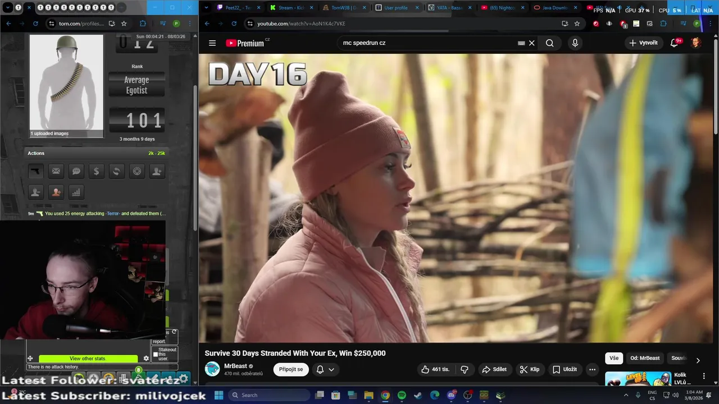The width and height of the screenshot is (719, 404).
Task: Bookmark the YouTube page with star icon
Action: click(x=577, y=24)
